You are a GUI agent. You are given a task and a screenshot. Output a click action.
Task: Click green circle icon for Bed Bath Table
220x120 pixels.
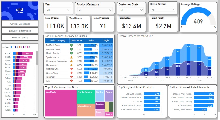click(x=72, y=45)
